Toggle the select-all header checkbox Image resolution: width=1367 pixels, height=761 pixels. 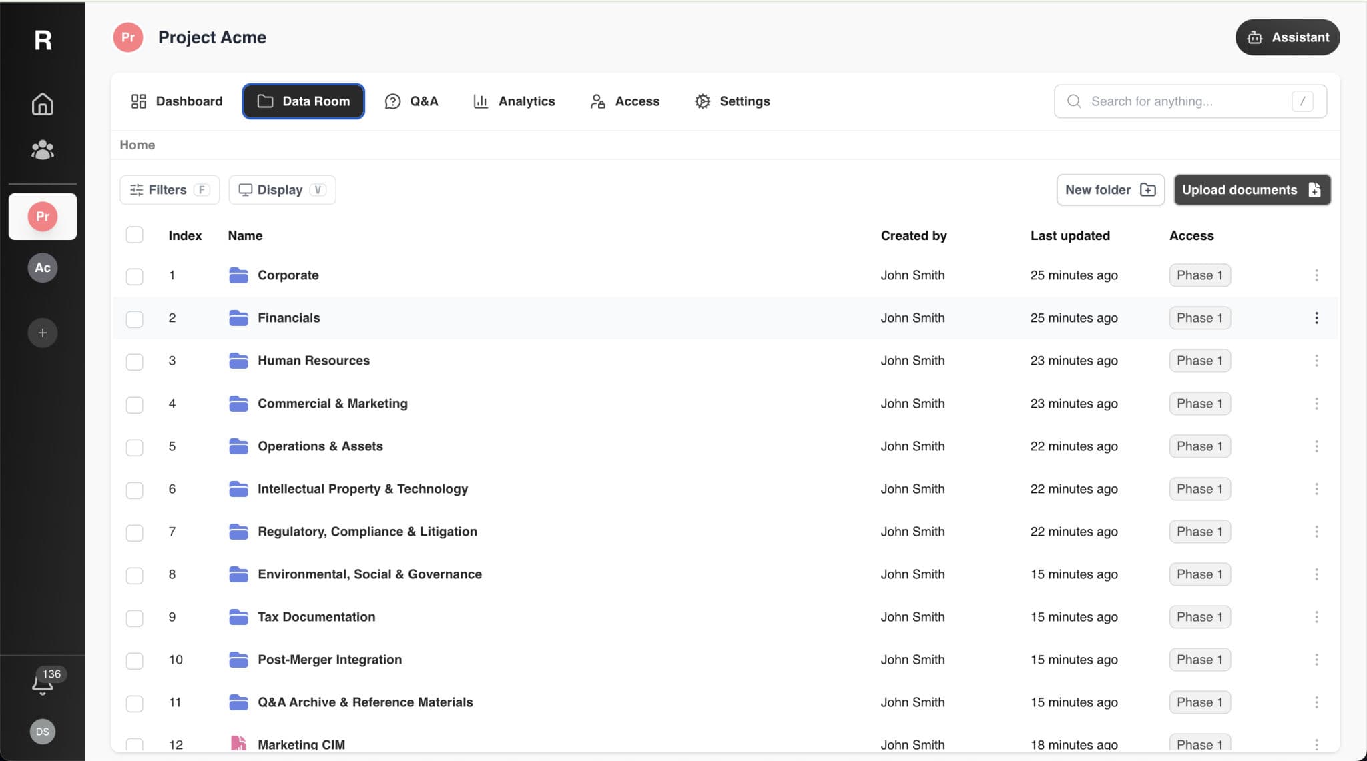point(135,235)
